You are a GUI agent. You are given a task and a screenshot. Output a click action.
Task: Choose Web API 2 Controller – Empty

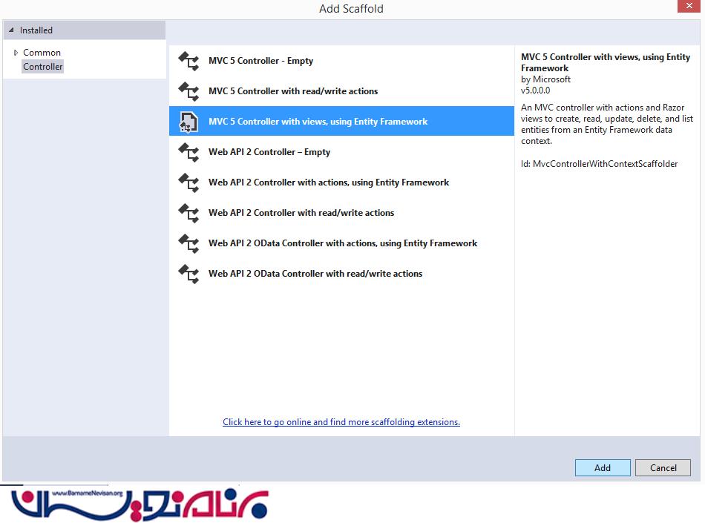(341, 152)
